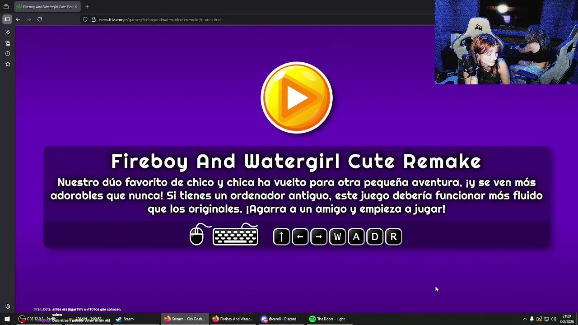Click the D key icon
This screenshot has height=325, width=578.
[x=375, y=237]
